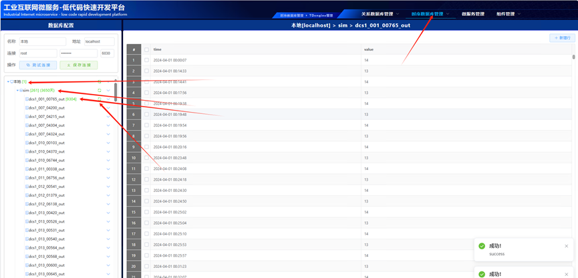Close the upper 成功 success notification
This screenshot has height=278, width=578.
click(567, 246)
